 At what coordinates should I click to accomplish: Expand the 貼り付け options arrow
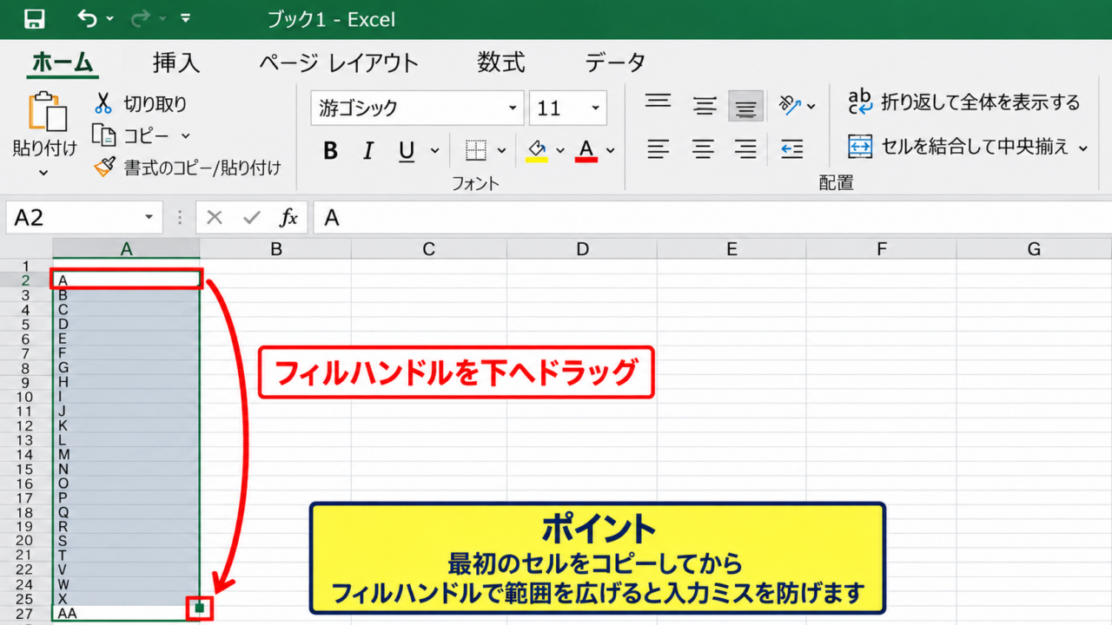[x=43, y=173]
